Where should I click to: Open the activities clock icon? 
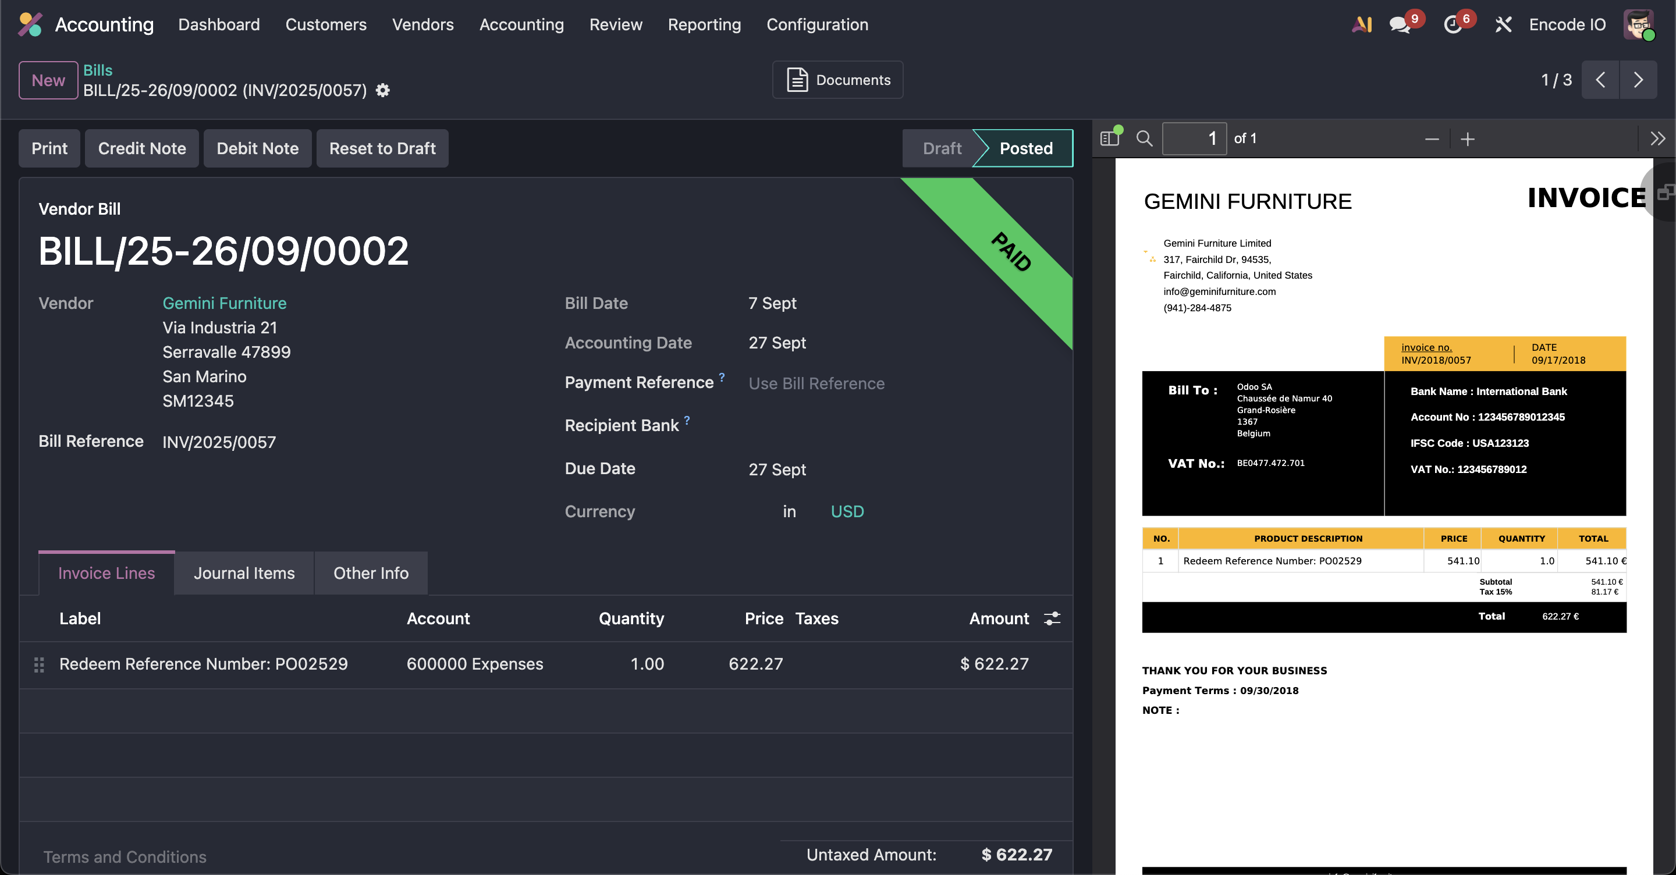coord(1452,24)
